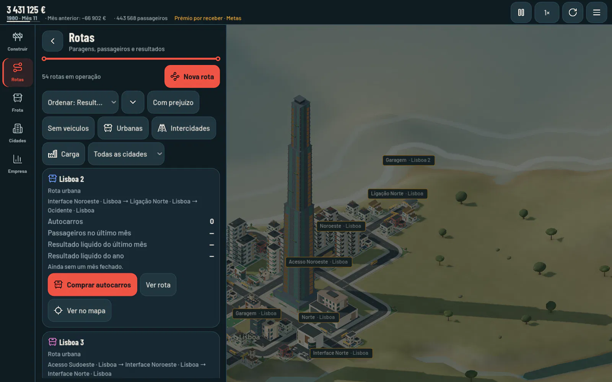Click the Lisboa 3 route title
The image size is (612, 382).
72,343
